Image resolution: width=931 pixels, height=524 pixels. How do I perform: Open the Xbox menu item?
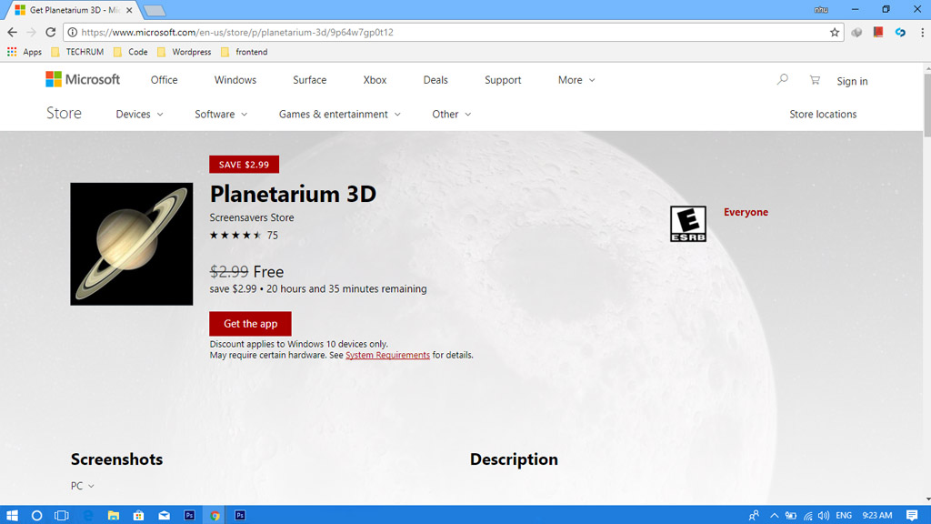coord(375,80)
